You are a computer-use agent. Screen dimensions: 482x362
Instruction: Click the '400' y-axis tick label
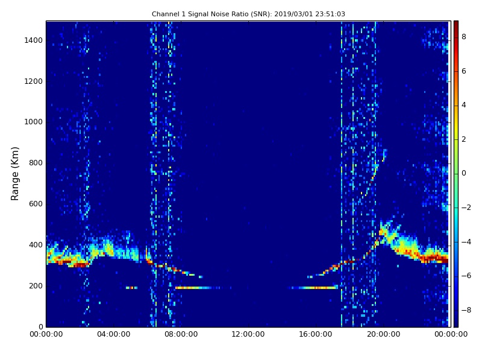point(35,245)
